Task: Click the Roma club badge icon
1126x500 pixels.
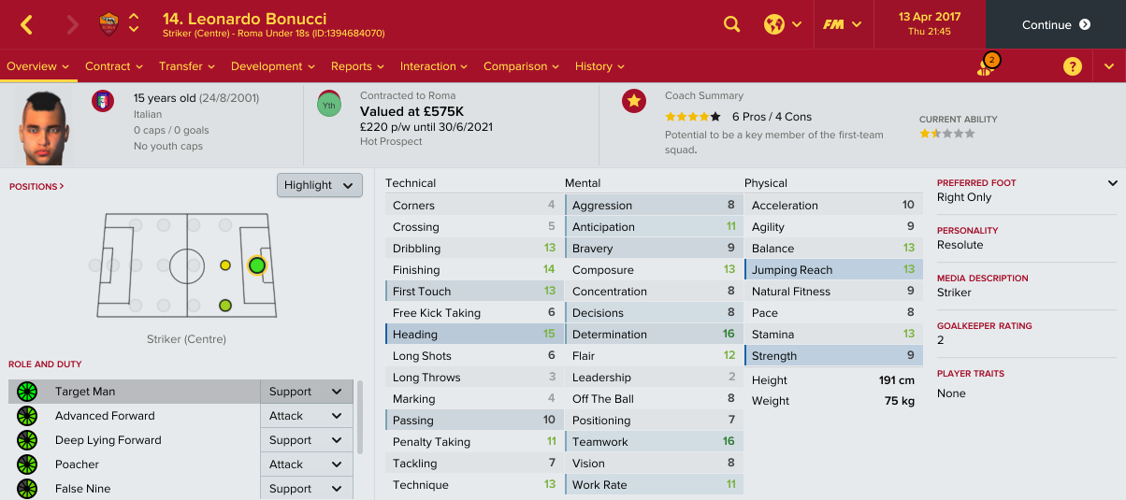Action: coord(108,24)
